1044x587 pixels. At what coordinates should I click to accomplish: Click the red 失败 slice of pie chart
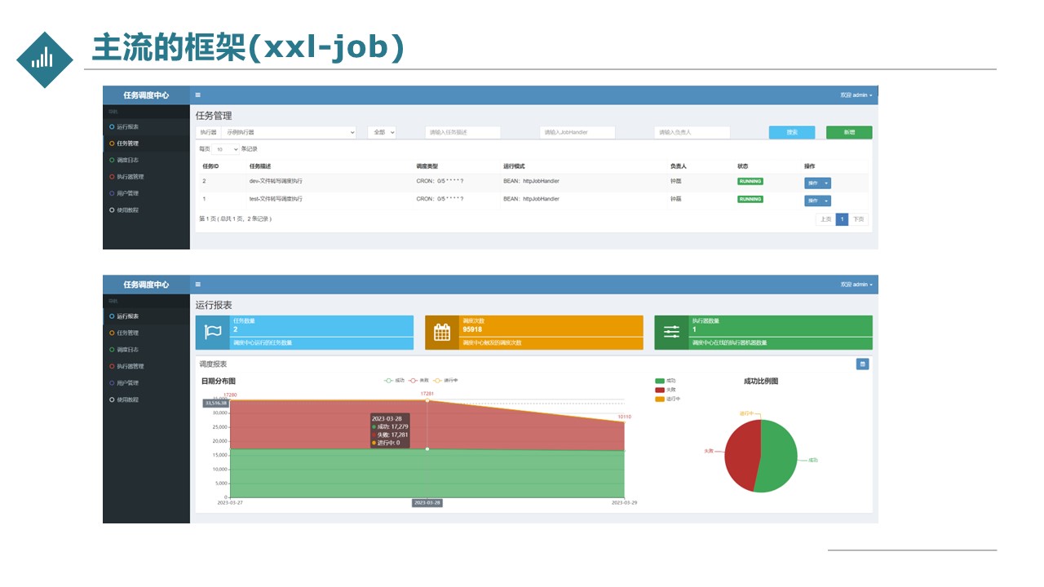coord(741,457)
